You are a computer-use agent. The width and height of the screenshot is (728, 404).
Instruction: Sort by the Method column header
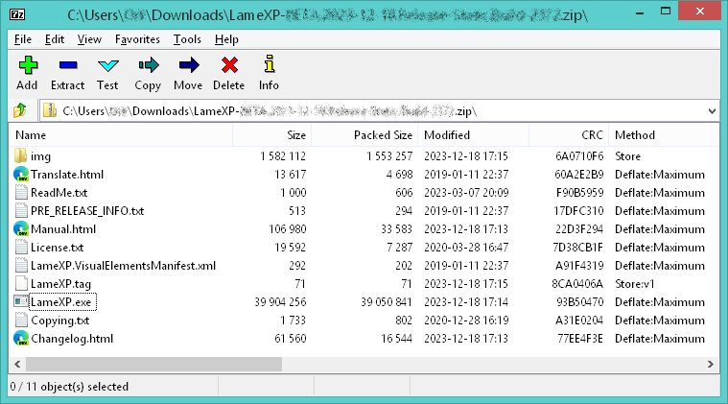click(664, 135)
